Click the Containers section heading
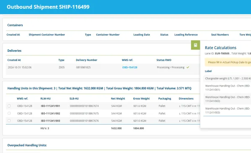Viewport: 251px width, 153px height. [15, 25]
